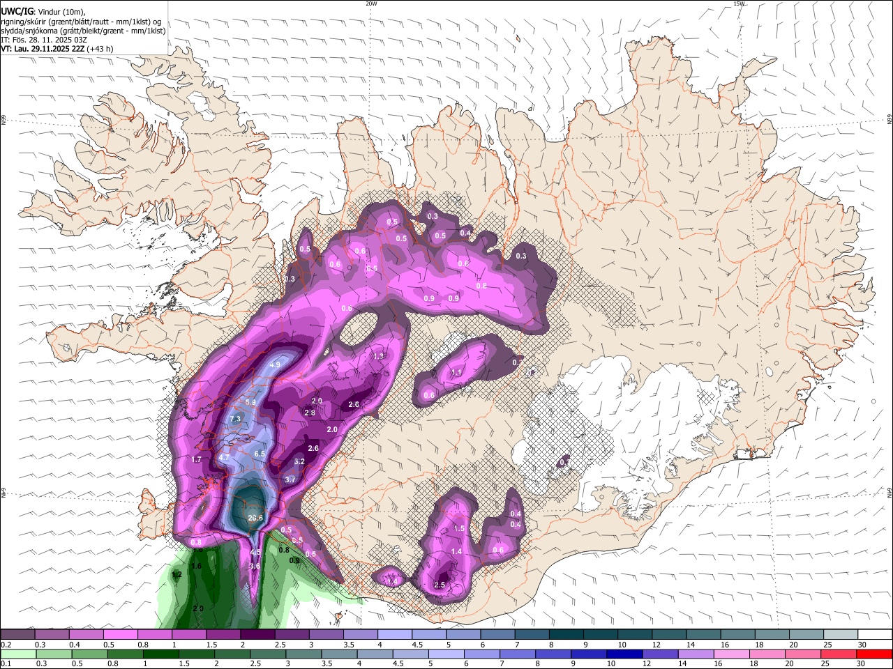Click the 1.3 value on the map

(x=379, y=356)
